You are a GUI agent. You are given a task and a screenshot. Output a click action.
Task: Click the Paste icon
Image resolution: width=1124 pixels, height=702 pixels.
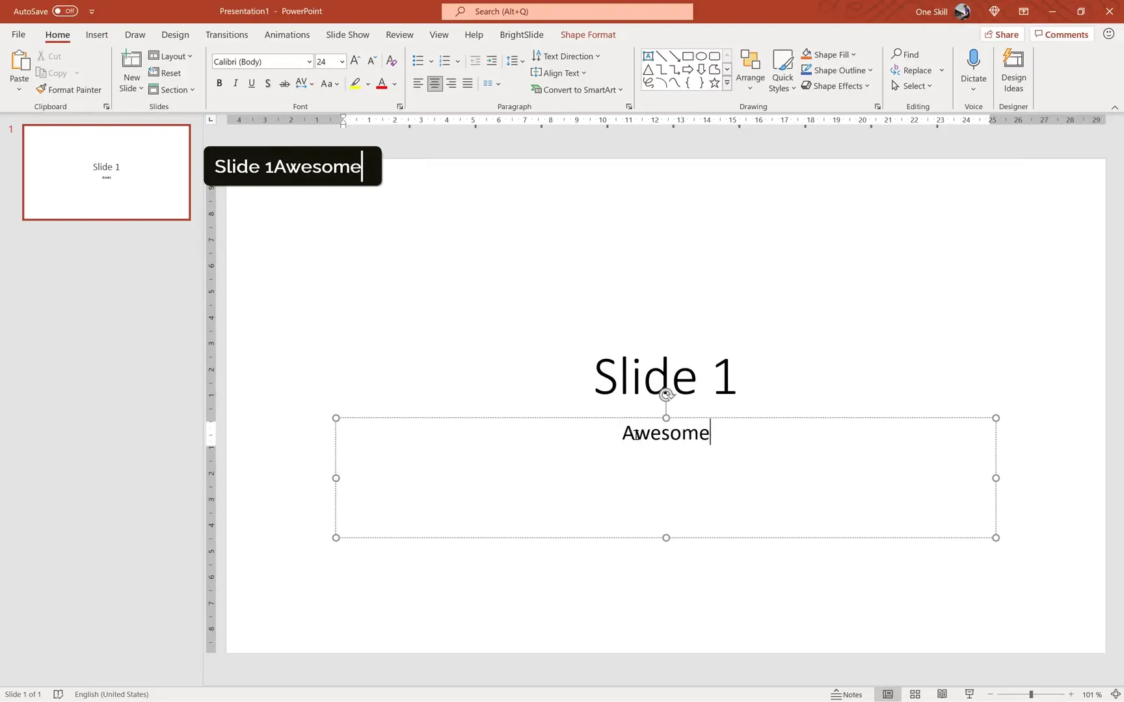coord(20,61)
